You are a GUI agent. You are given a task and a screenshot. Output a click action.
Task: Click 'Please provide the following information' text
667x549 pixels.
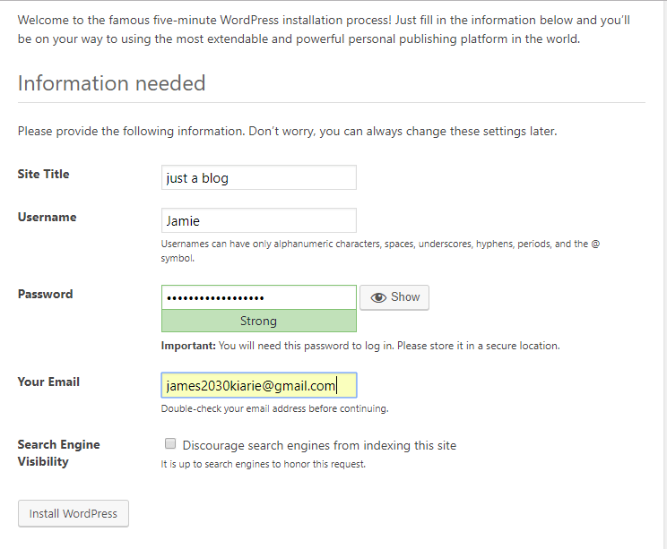pyautogui.click(x=287, y=131)
